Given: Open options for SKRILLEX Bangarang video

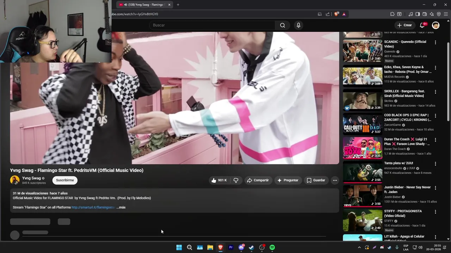Looking at the screenshot, I should coord(435,92).
